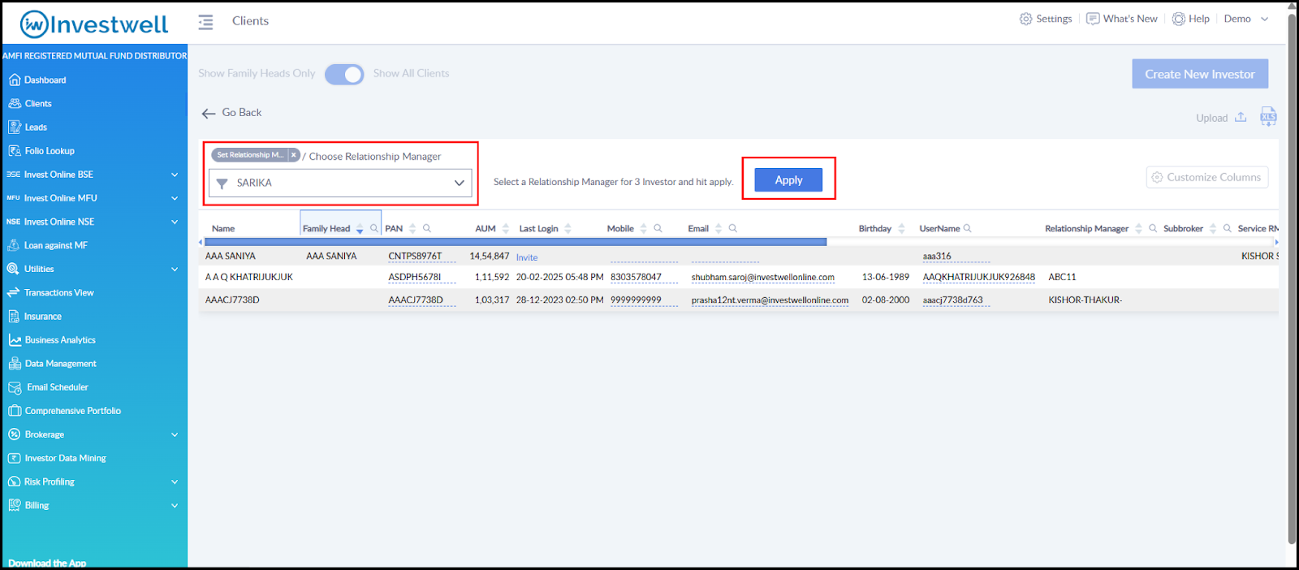Open the Help support icon
This screenshot has width=1299, height=570.
pos(1179,19)
